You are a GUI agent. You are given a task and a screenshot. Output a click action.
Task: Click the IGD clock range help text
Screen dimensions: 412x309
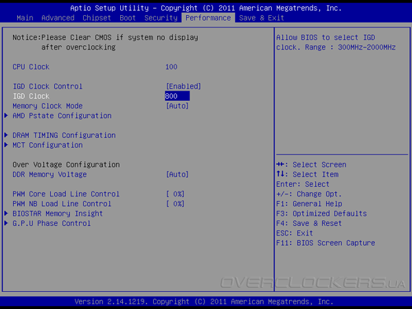[x=336, y=43]
